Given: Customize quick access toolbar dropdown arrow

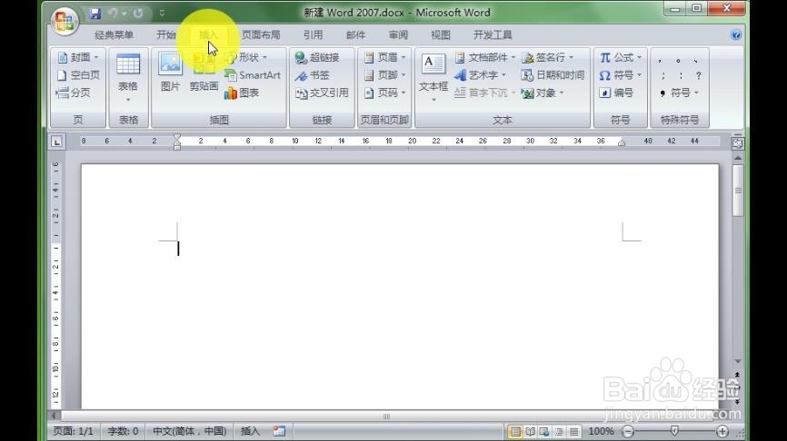Looking at the screenshot, I should (162, 14).
